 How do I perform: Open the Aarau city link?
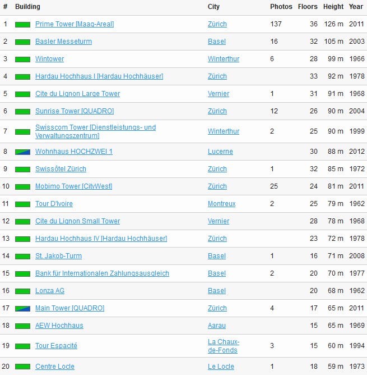[217, 326]
